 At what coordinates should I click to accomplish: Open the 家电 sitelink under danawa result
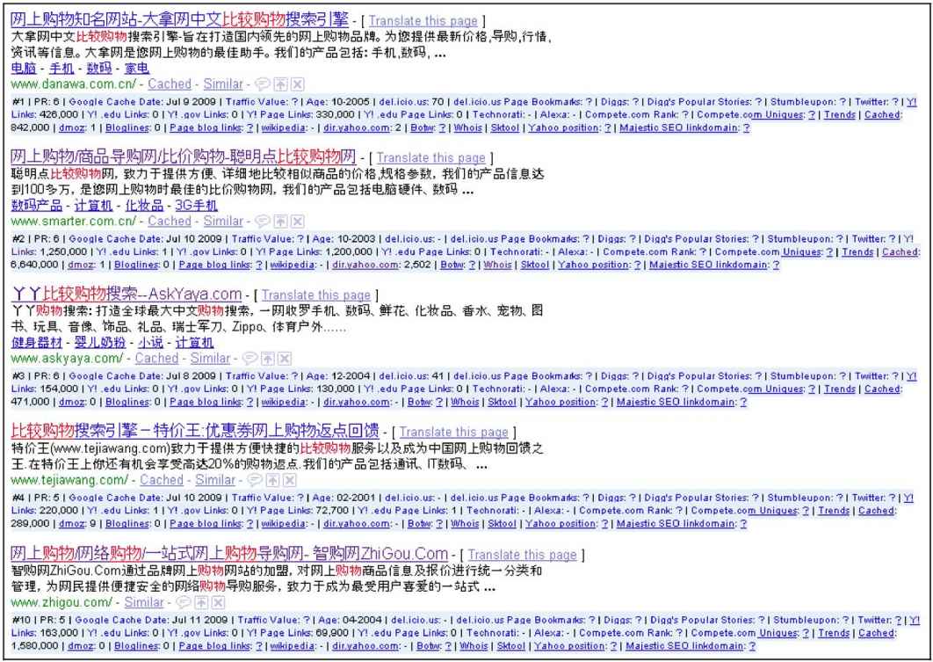click(x=136, y=69)
